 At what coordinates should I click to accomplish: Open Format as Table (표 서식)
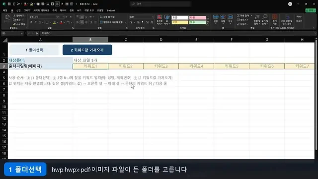(x=167, y=20)
